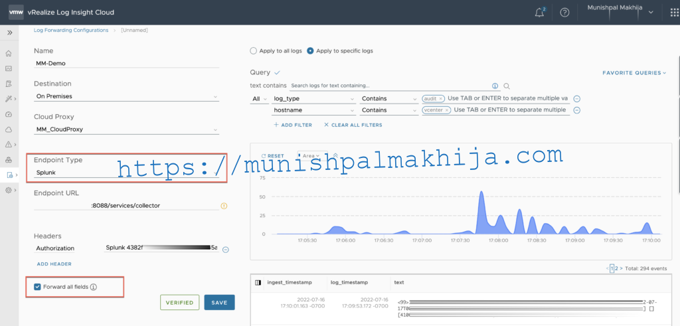Remove the vcenter filter tag
The height and width of the screenshot is (326, 680).
click(x=447, y=110)
